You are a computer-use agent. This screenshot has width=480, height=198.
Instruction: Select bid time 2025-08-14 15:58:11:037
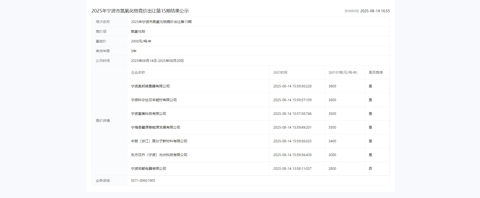tap(292, 169)
